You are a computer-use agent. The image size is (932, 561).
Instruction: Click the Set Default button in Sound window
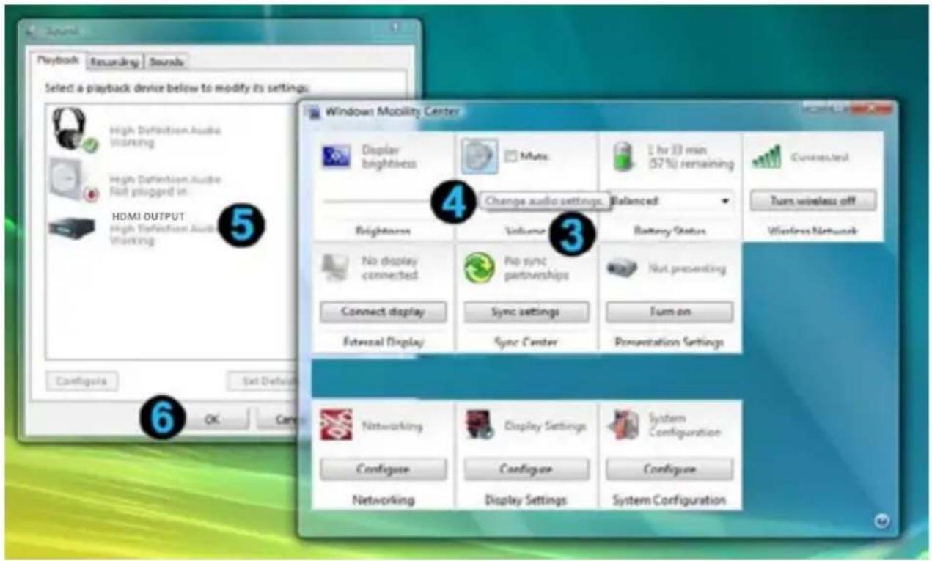coord(262,381)
